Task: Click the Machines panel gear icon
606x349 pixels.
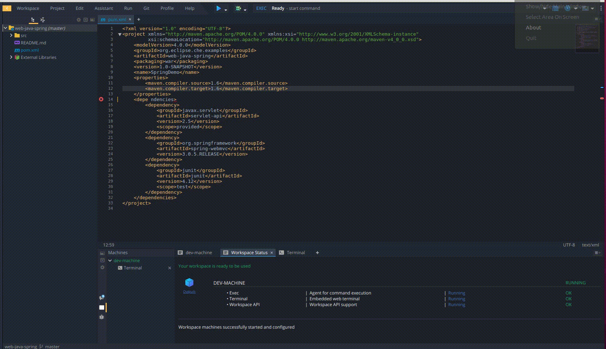Action: (102, 267)
